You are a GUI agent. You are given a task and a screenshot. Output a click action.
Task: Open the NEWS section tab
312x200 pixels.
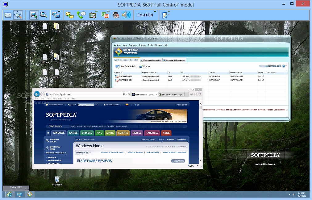(166, 133)
